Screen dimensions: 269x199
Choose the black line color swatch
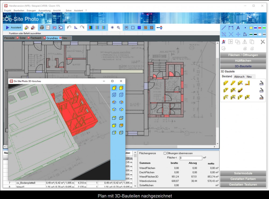pos(256,34)
